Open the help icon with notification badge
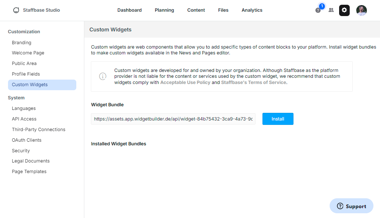Image resolution: width=380 pixels, height=218 pixels. (x=318, y=11)
